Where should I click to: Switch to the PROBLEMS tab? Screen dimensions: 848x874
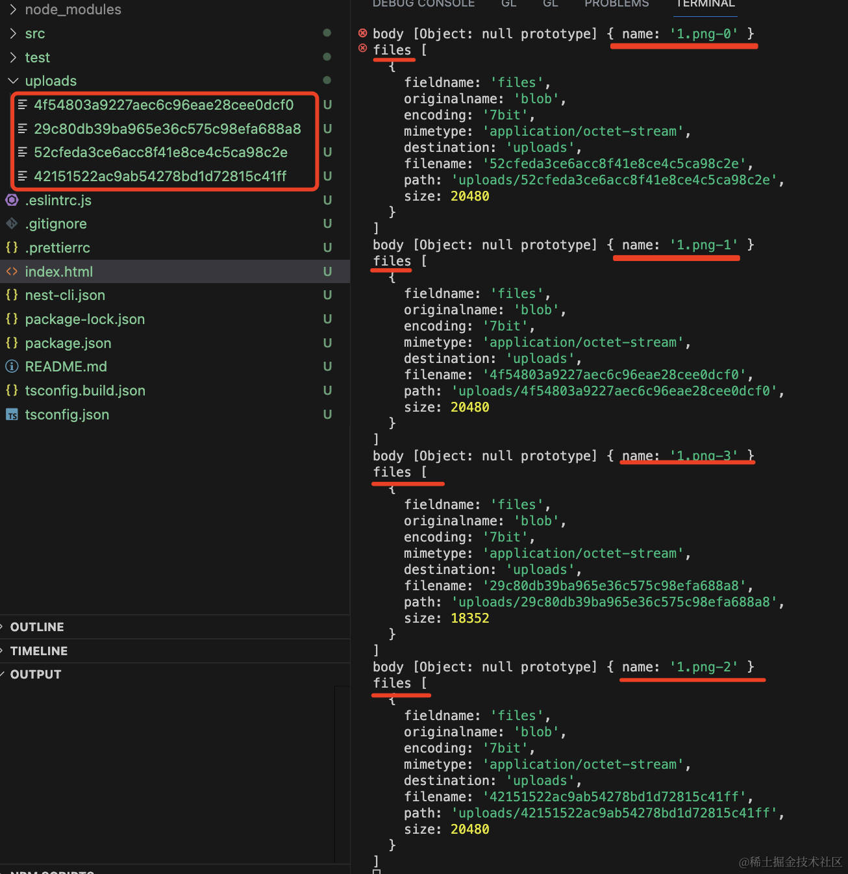click(616, 4)
